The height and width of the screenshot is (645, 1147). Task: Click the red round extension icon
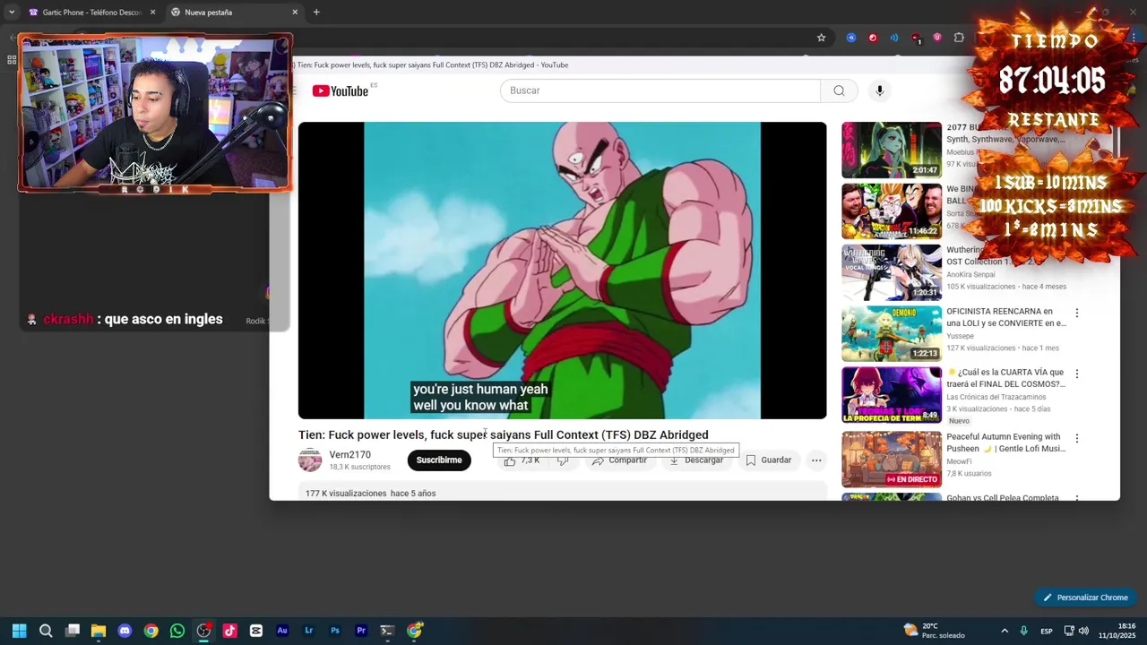873,38
